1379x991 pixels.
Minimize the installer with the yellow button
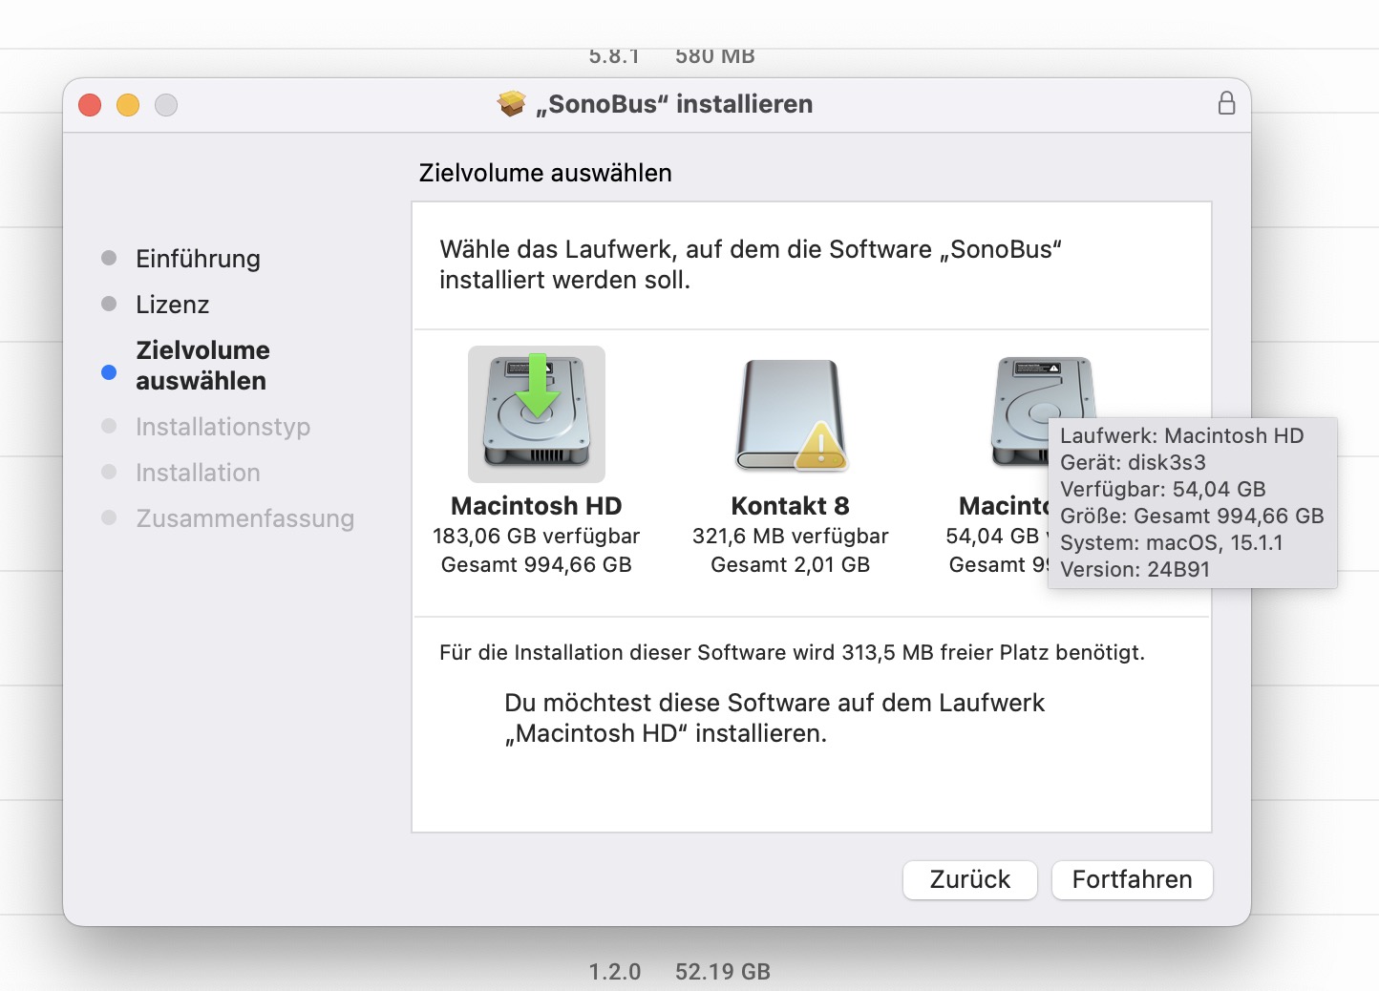click(128, 105)
